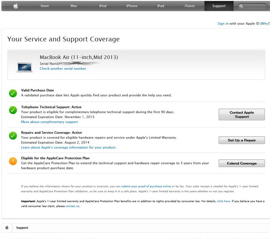The width and height of the screenshot is (270, 239).
Task: Click the Set Up a Repair button
Action: 242,140
